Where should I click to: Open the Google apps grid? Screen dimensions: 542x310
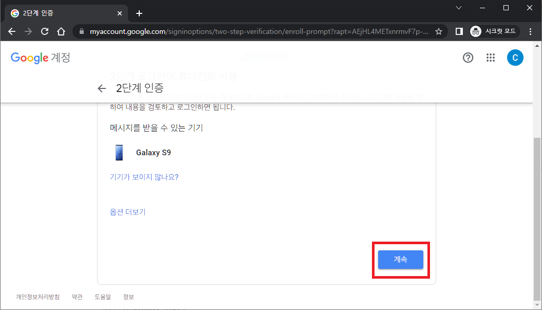coord(491,58)
